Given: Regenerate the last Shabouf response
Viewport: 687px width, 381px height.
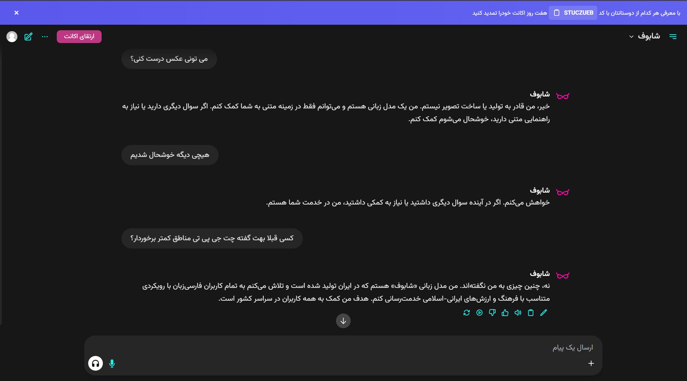Looking at the screenshot, I should click(x=467, y=313).
